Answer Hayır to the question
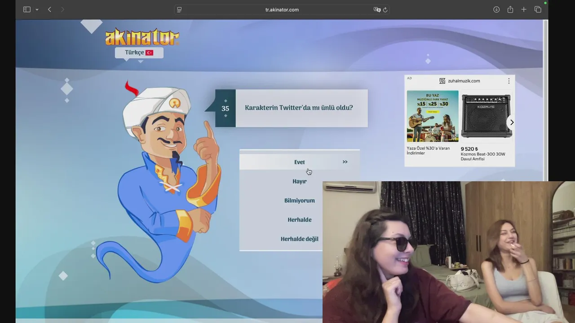Image resolution: width=575 pixels, height=323 pixels. coord(299,181)
